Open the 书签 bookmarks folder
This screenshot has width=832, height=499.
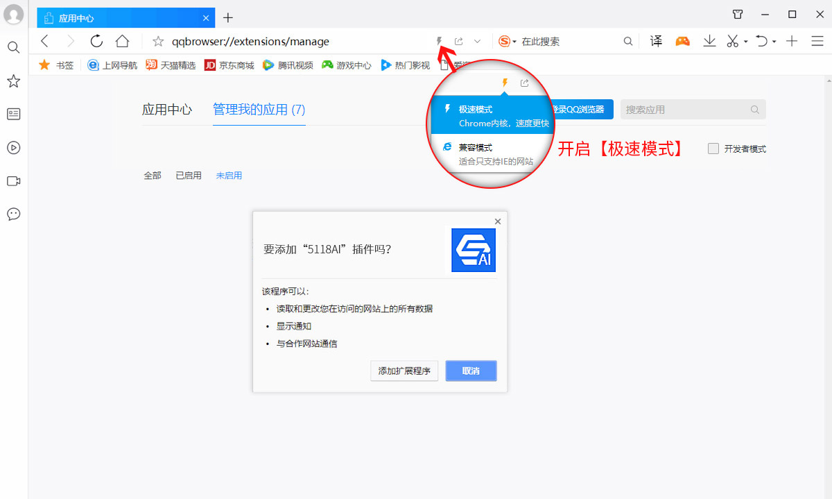coord(55,65)
